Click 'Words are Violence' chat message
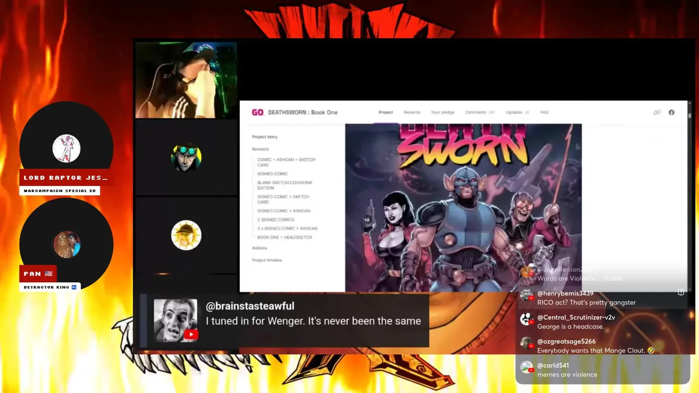 point(579,278)
